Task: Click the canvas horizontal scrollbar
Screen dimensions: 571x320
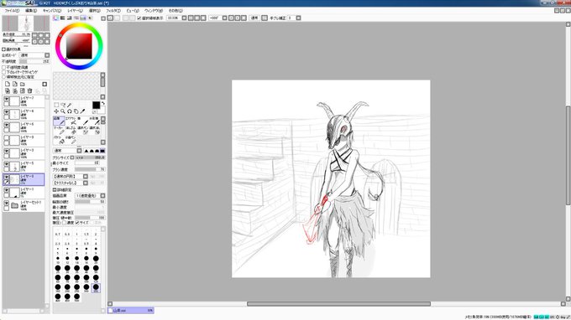Action: pyautogui.click(x=338, y=303)
